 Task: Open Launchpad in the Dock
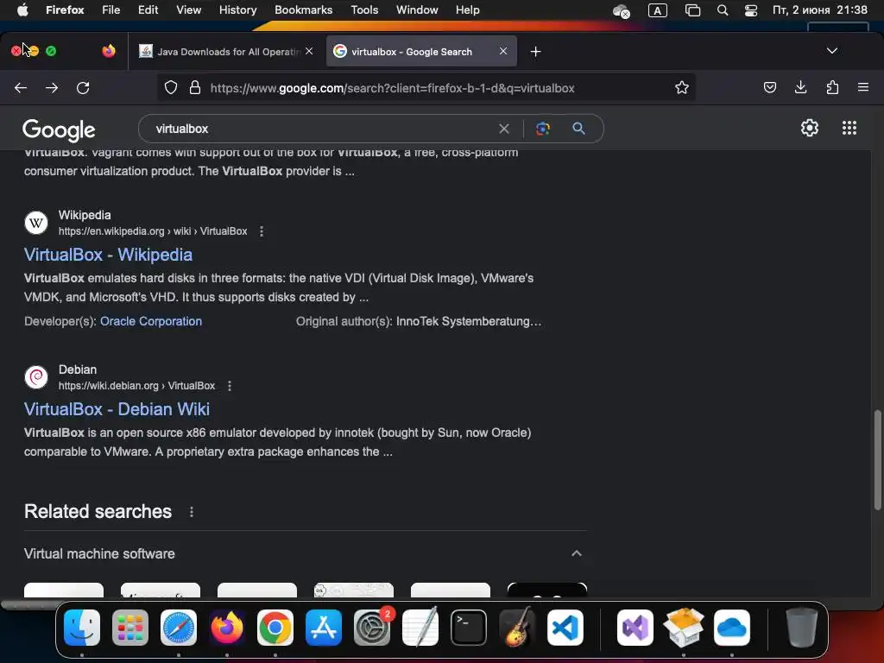coord(130,628)
